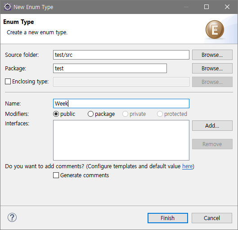This screenshot has width=238, height=230.
Task: Click the 'Create a new enum type.' description
Action: [37, 32]
